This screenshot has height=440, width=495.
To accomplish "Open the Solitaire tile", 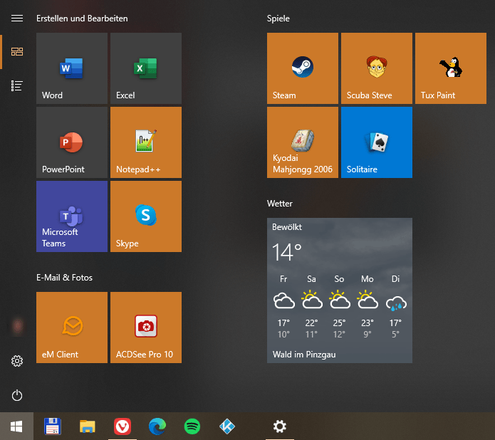I will tap(377, 142).
